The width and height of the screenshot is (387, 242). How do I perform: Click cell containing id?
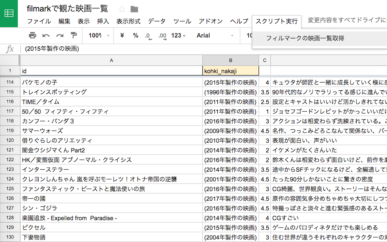click(111, 71)
